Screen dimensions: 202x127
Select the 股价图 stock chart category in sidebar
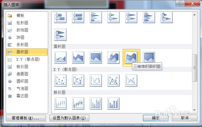point(27,66)
